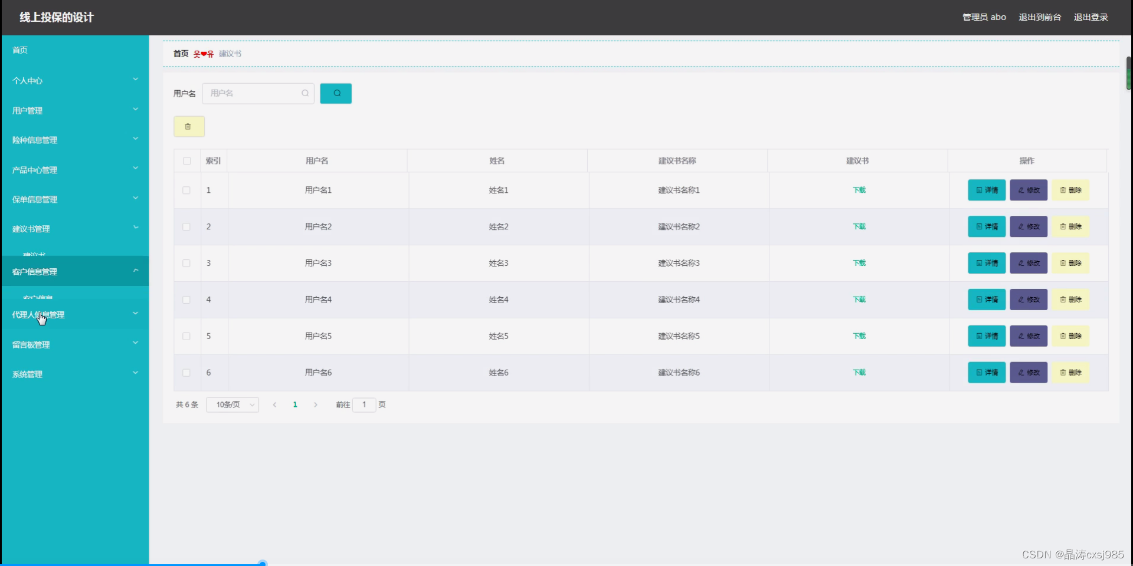Image resolution: width=1133 pixels, height=566 pixels.
Task: Click the blue progress handle at bottom
Action: [263, 563]
